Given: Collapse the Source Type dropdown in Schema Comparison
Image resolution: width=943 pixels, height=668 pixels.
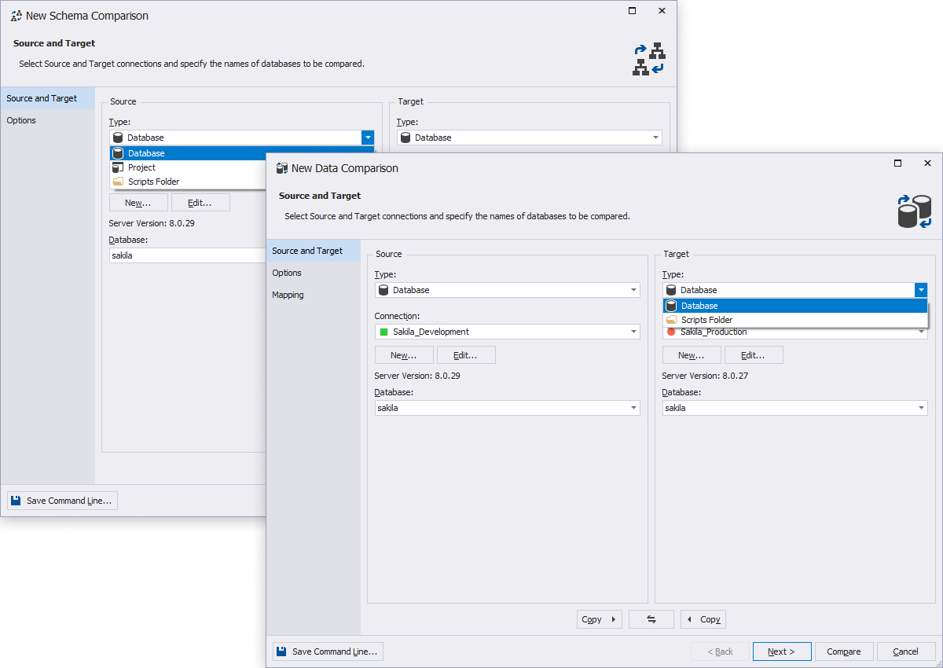Looking at the screenshot, I should click(368, 138).
